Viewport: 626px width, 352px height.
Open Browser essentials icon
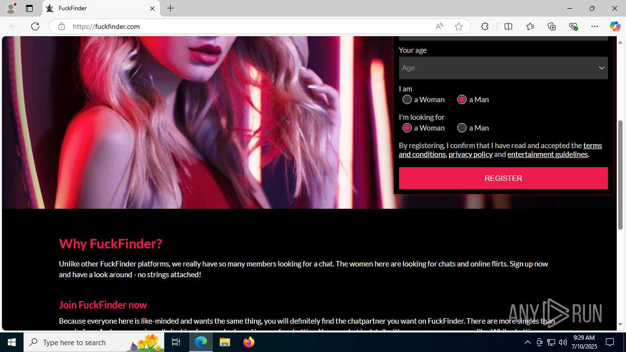click(x=573, y=26)
